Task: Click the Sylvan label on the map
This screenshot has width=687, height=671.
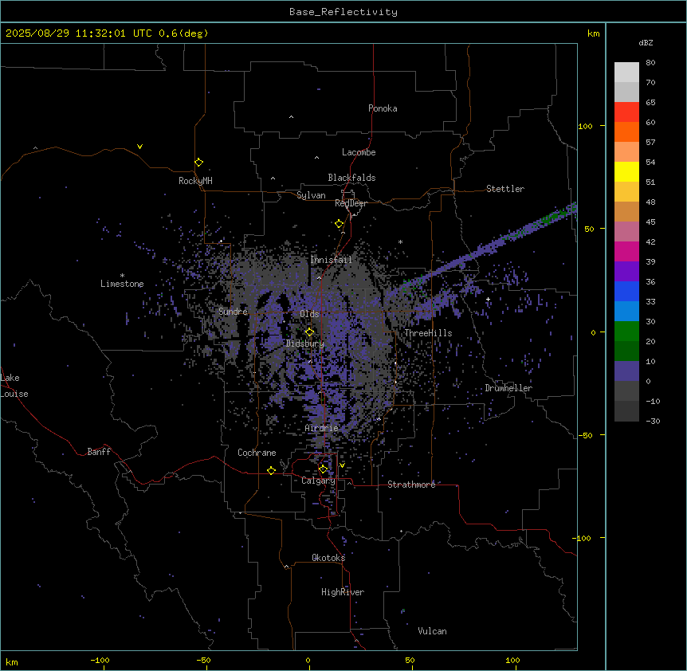Action: (x=311, y=195)
